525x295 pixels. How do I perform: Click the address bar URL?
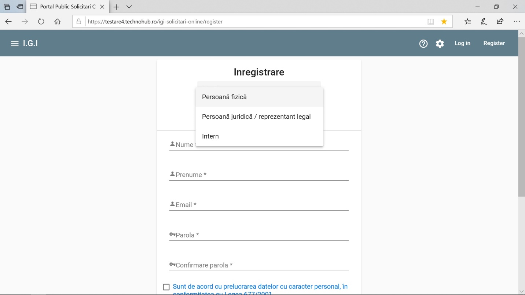coord(155,22)
